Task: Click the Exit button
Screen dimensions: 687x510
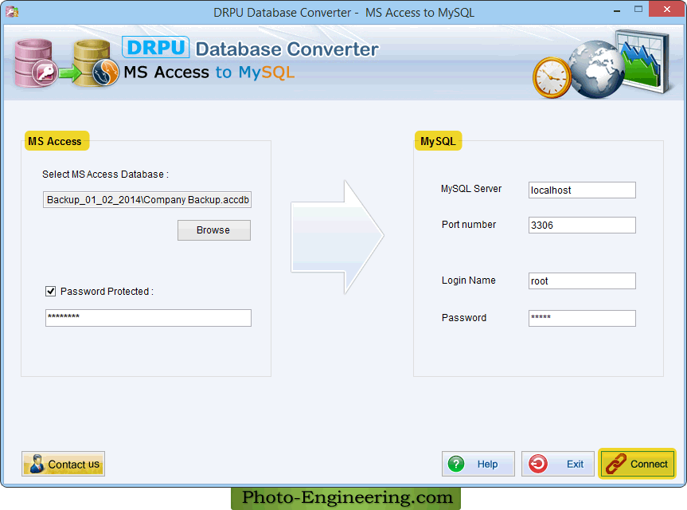Action: point(558,464)
